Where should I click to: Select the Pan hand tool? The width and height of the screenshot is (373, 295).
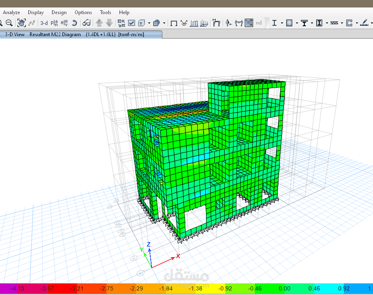pyautogui.click(x=21, y=23)
